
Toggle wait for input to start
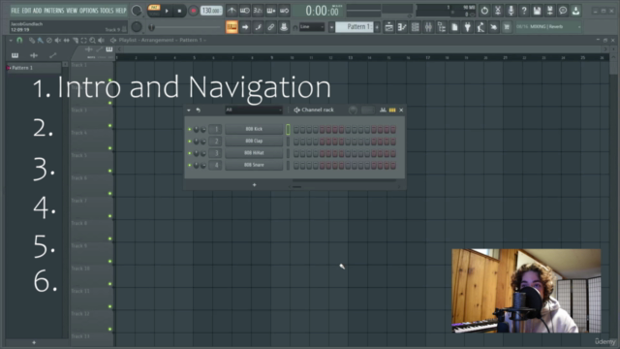point(245,11)
